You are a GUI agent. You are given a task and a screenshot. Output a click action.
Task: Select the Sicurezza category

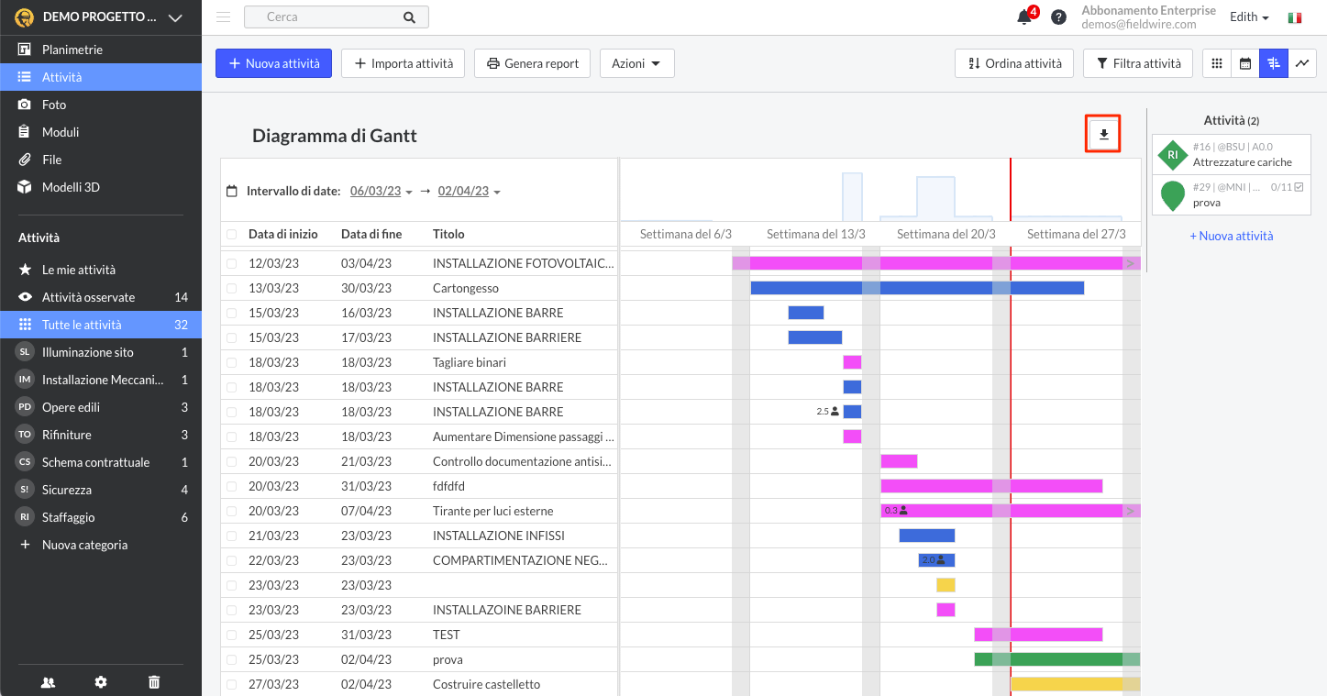point(67,490)
